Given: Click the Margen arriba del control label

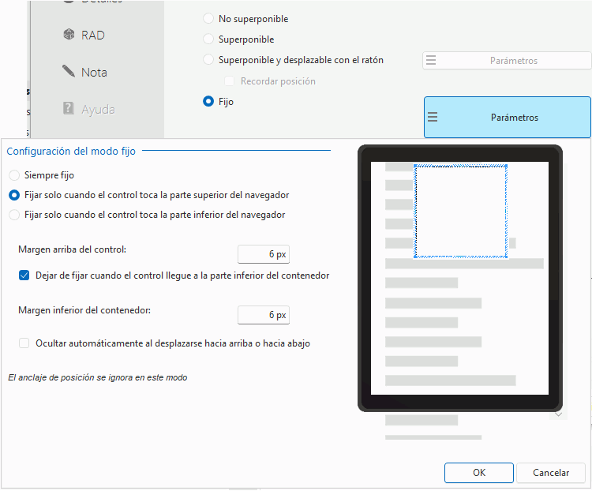Looking at the screenshot, I should (72, 249).
